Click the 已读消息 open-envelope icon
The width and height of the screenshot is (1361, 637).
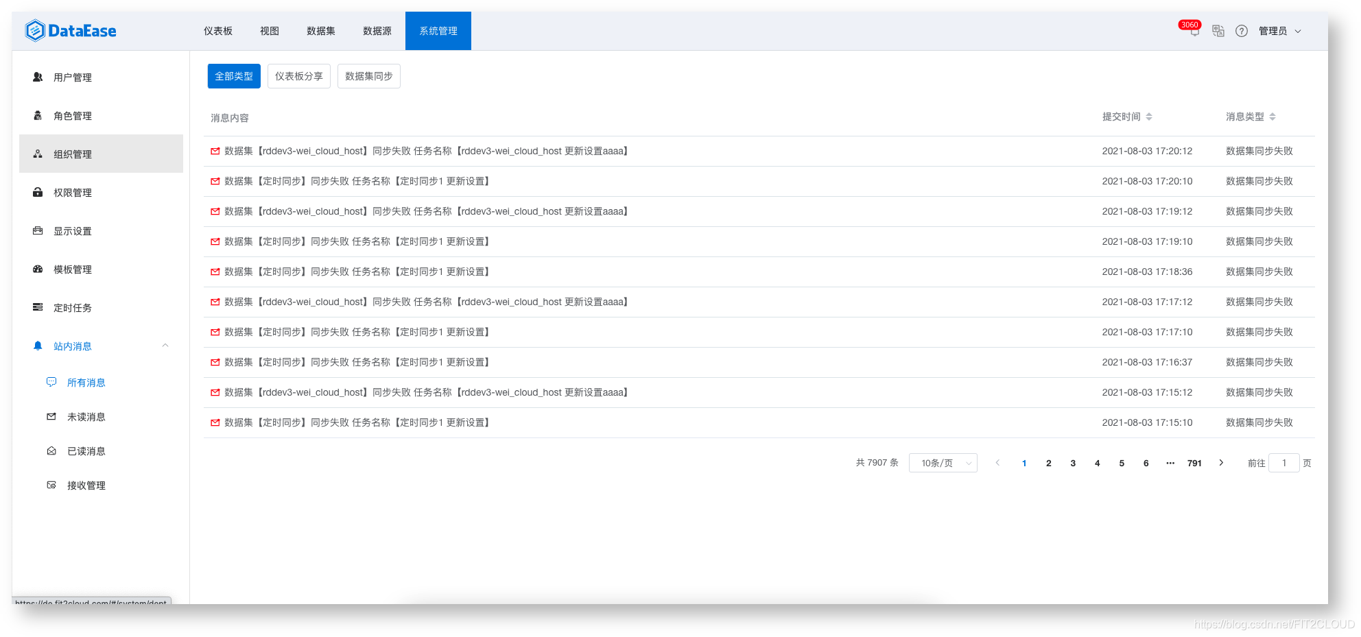pyautogui.click(x=51, y=450)
